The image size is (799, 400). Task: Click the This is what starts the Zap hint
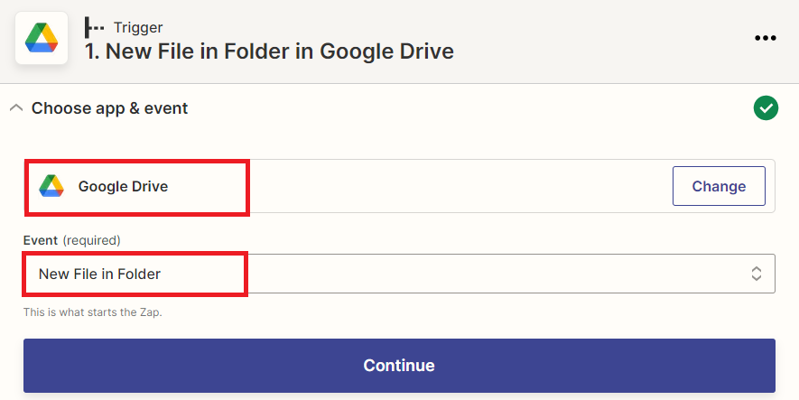93,312
